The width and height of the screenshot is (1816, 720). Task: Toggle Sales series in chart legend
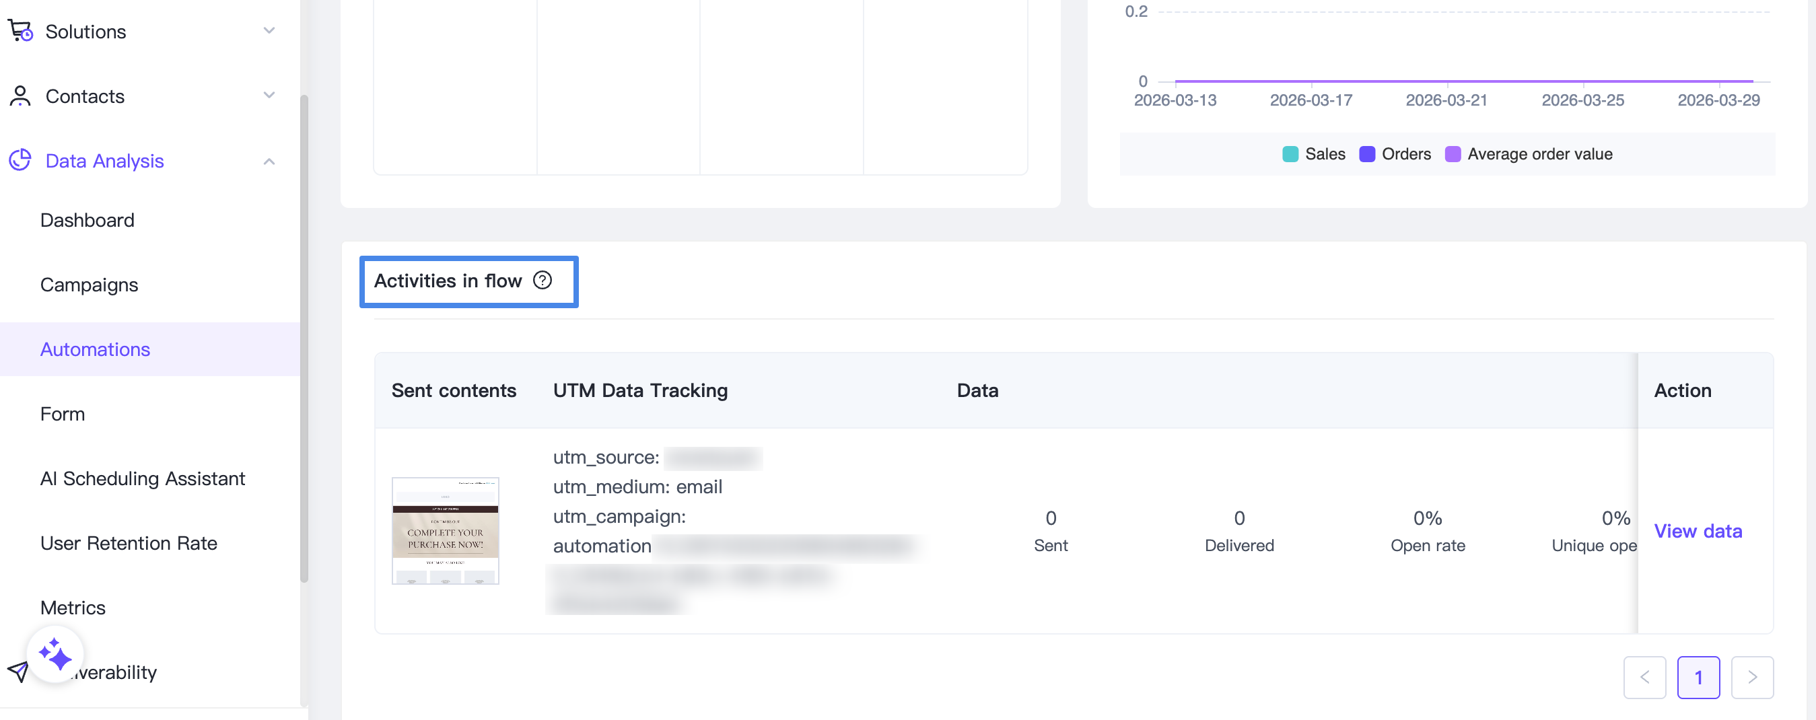pyautogui.click(x=1314, y=154)
